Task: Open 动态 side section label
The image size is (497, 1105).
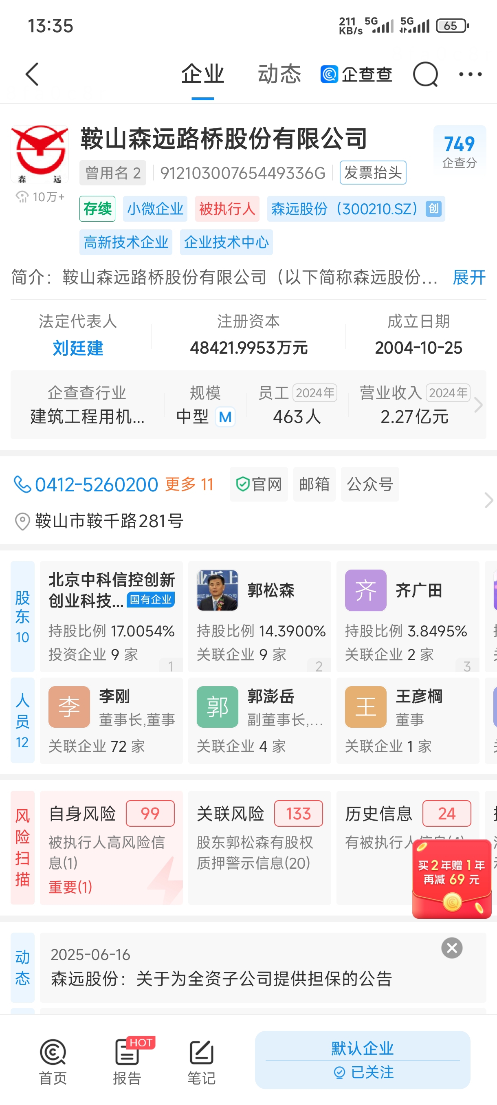Action: coord(22,967)
